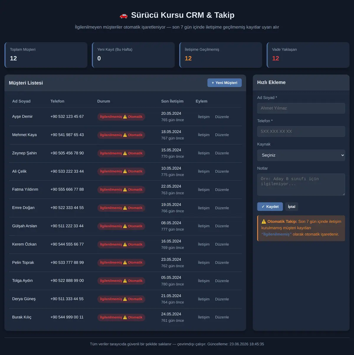Viewport: 354px width, 355px height.
Task: Focus the Telefon input field
Action: (x=301, y=132)
